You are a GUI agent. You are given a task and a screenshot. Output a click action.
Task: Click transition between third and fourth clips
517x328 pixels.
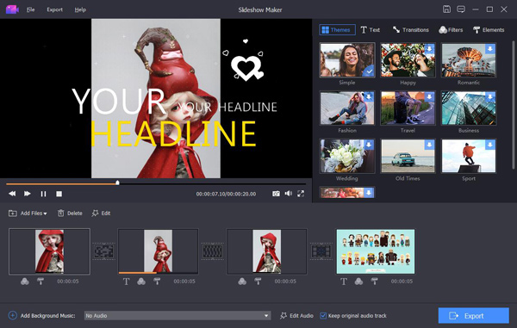pos(321,251)
